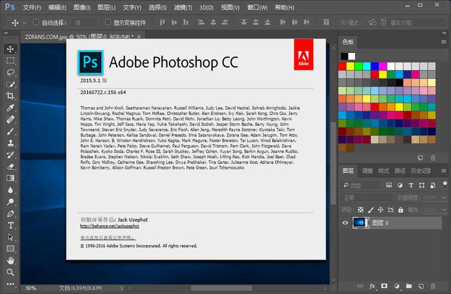Create new adjustment layer icon
Viewport: 451px width, 294px height.
(397, 286)
